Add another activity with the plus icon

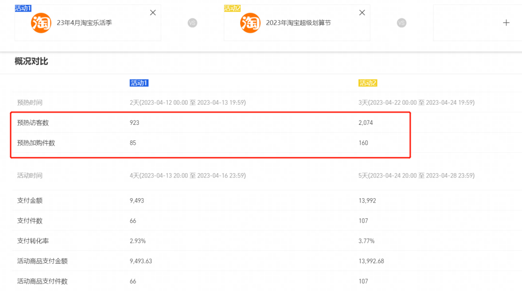pyautogui.click(x=506, y=23)
